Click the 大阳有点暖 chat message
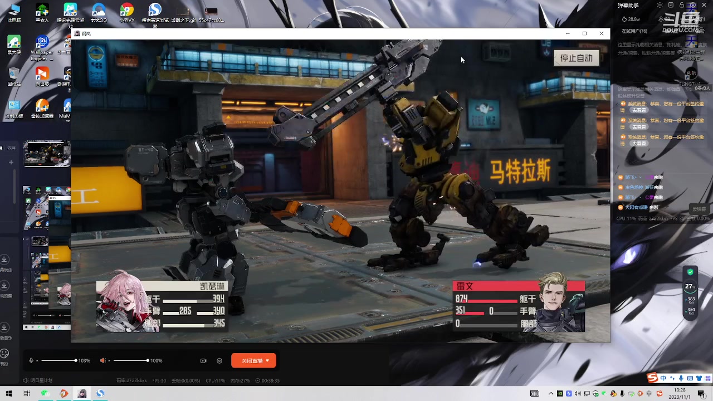 click(x=638, y=207)
